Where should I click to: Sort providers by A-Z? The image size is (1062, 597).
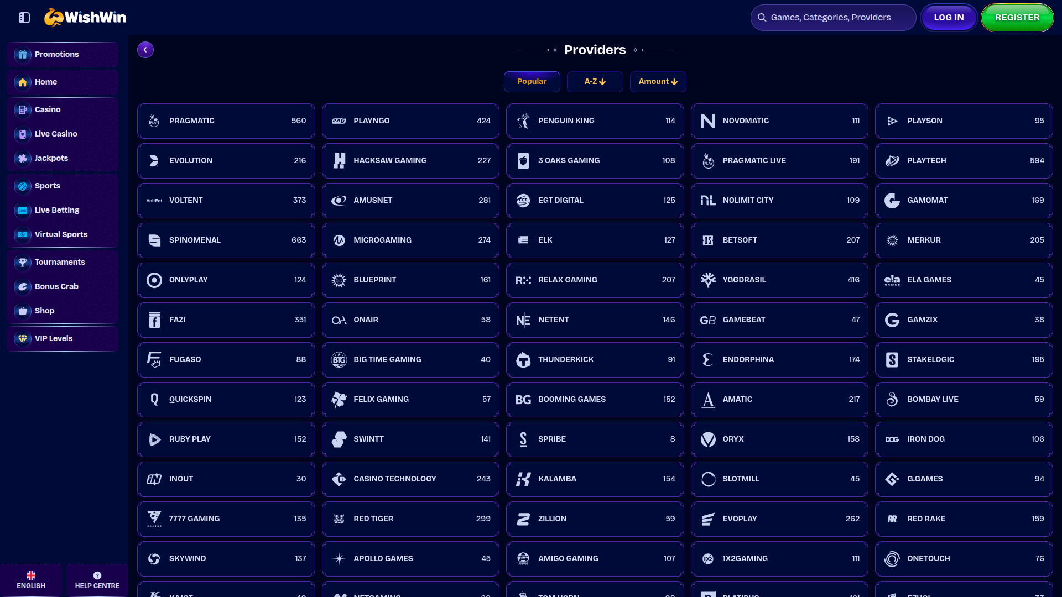595,82
